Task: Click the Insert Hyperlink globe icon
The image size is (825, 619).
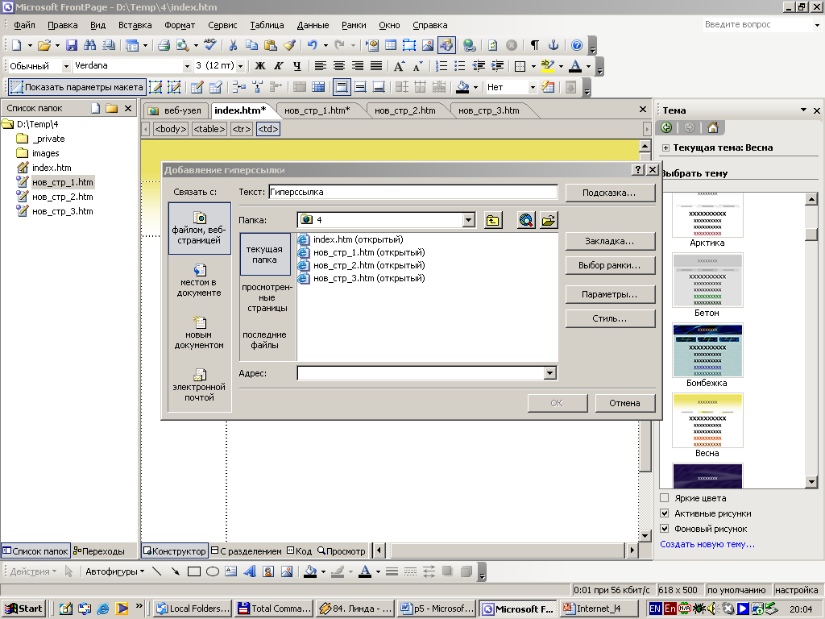Action: click(470, 45)
